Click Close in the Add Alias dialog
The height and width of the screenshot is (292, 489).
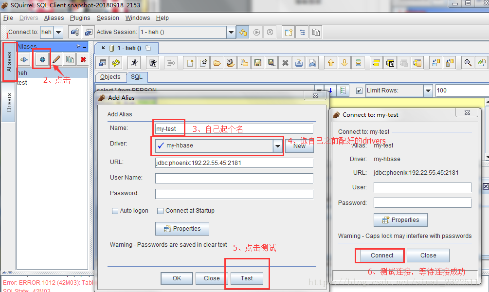click(212, 278)
